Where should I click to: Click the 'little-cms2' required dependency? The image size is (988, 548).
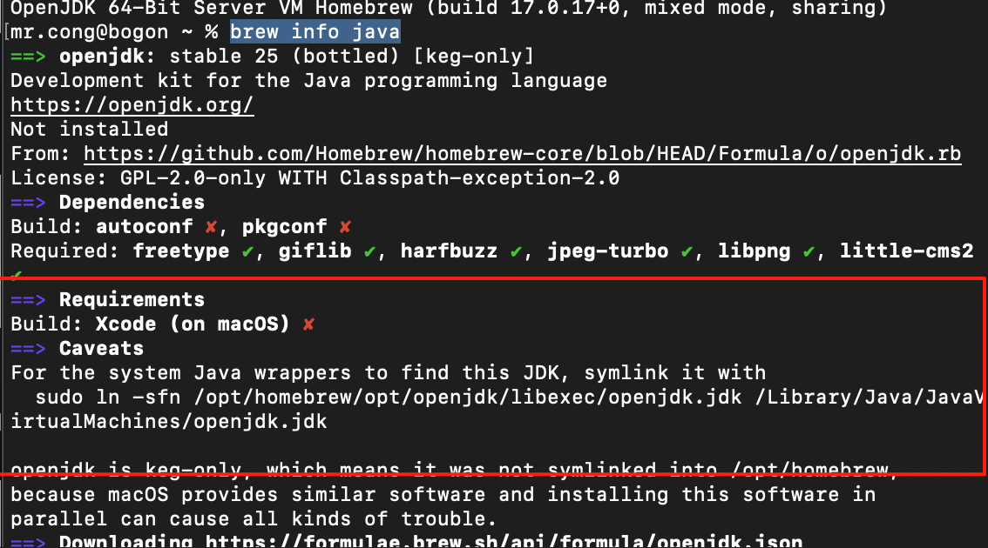[906, 251]
